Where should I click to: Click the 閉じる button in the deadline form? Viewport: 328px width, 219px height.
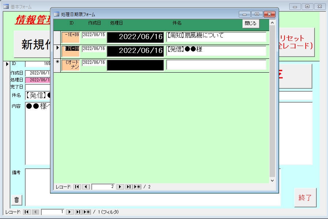(x=251, y=23)
